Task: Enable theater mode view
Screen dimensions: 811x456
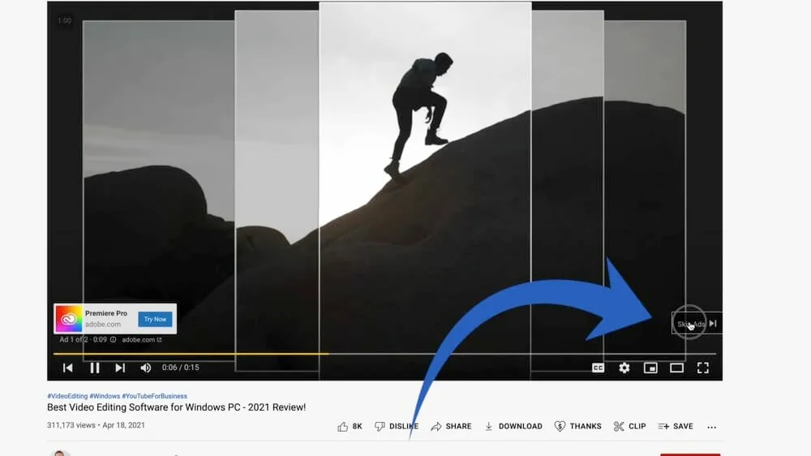Action: click(676, 368)
